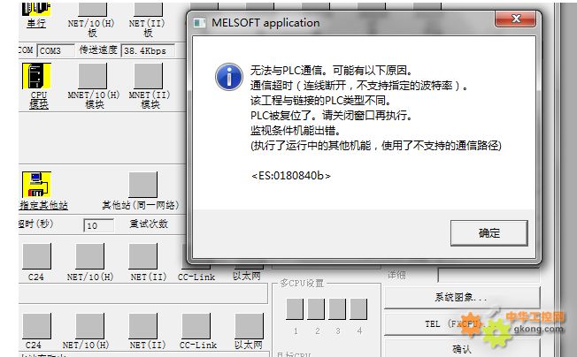Select the yellow CPU模块 icon
577x357 pixels.
point(36,76)
